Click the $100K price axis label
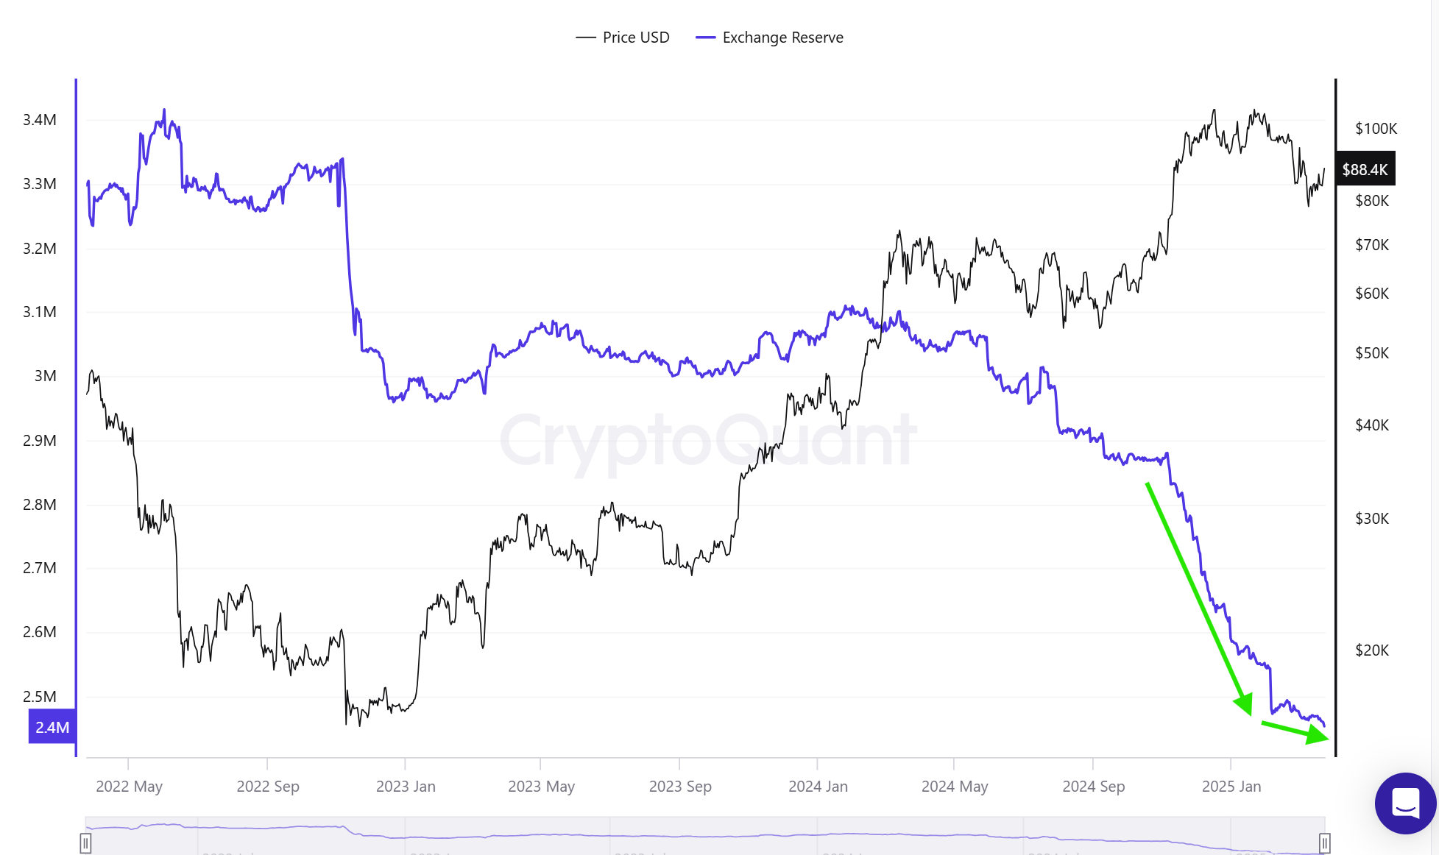This screenshot has width=1439, height=855. tap(1376, 129)
